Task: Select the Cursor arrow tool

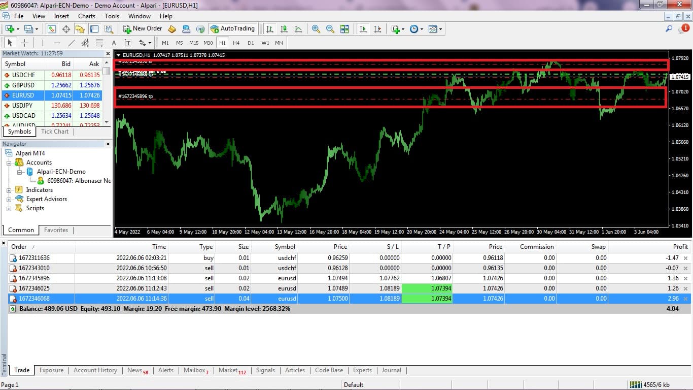Action: tap(10, 43)
